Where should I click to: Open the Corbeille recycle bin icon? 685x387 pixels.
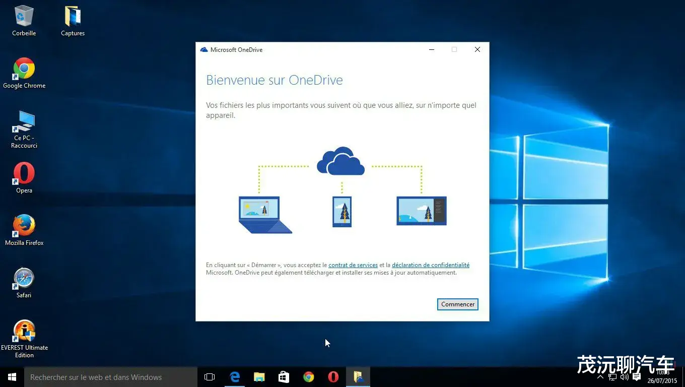pyautogui.click(x=24, y=21)
